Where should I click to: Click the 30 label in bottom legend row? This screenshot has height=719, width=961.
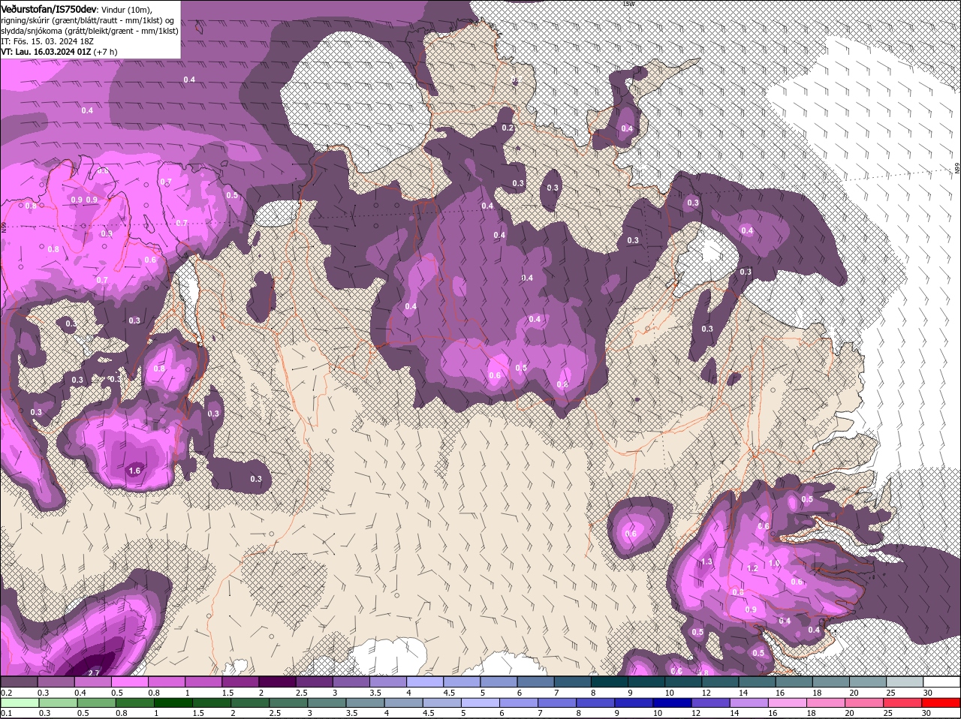click(x=927, y=713)
